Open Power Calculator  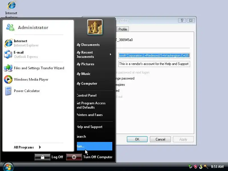coord(22,91)
